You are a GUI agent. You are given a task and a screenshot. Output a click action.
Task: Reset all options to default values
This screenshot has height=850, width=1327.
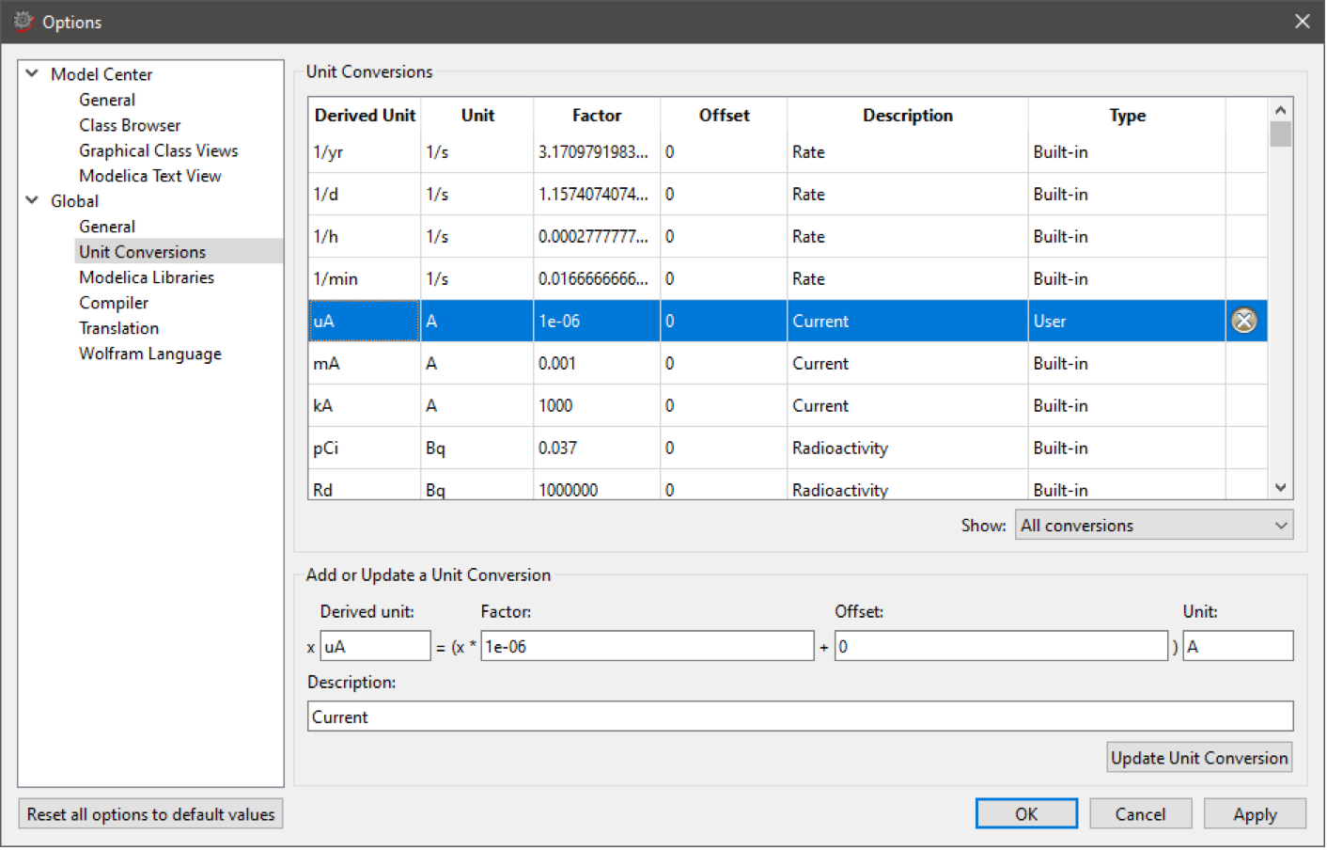tap(151, 815)
